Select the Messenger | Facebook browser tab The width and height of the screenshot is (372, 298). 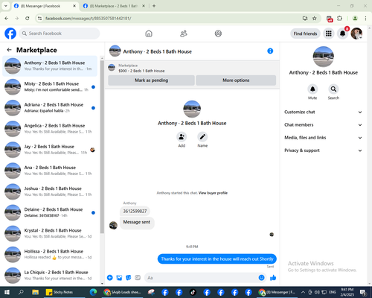pyautogui.click(x=45, y=6)
